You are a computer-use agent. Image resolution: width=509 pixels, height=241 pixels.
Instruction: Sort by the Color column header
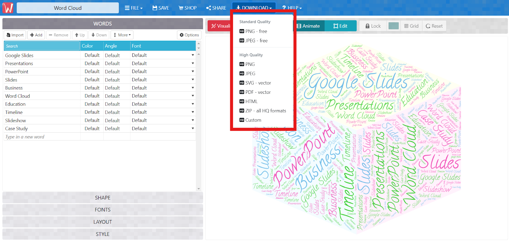(92, 46)
